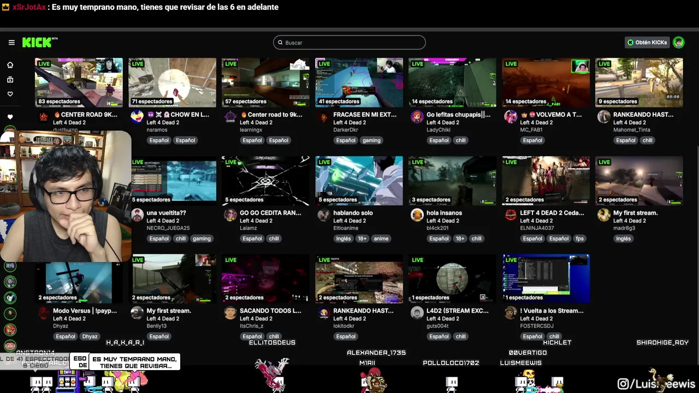Click the fps tag under ELNINJA4037
The width and height of the screenshot is (699, 393).
point(580,239)
